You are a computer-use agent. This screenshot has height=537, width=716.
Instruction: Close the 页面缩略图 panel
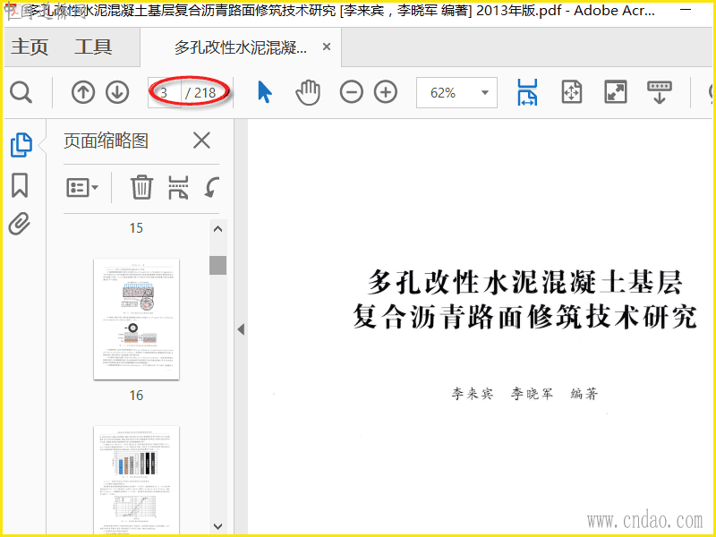pos(202,141)
